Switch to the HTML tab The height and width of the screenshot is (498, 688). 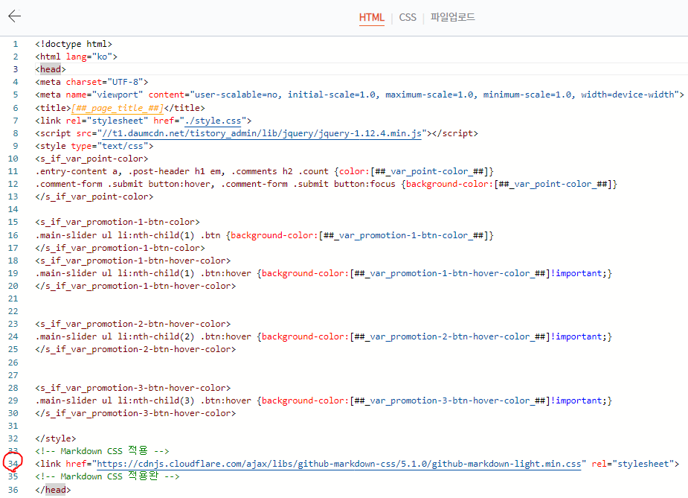372,18
